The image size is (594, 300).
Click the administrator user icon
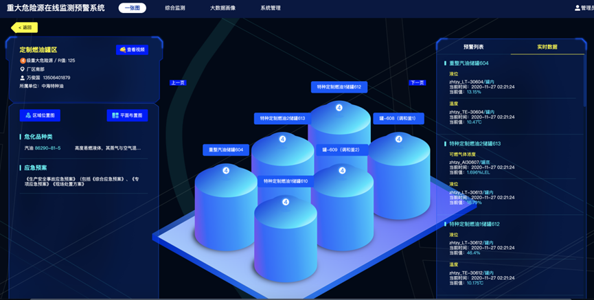(x=578, y=8)
